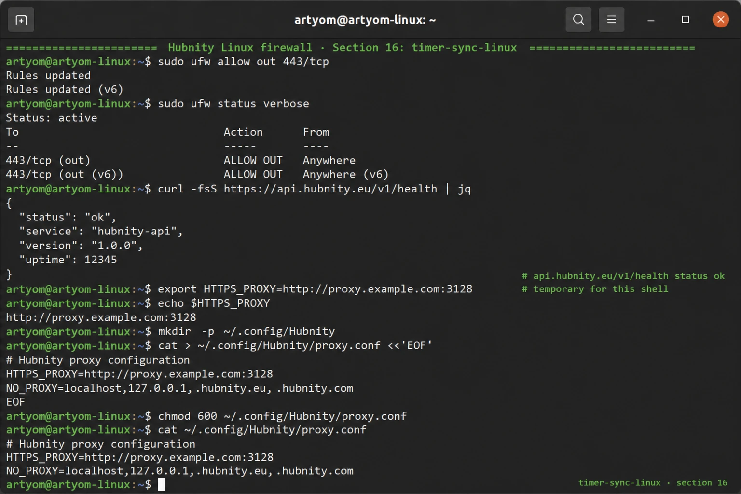Click the 'mkdir -p ~/.config/Hubnity' command
This screenshot has height=494, width=741.
coord(246,331)
